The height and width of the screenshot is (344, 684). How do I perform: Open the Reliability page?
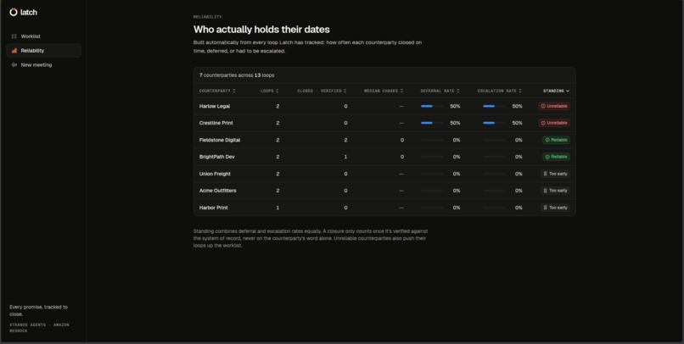[43, 51]
